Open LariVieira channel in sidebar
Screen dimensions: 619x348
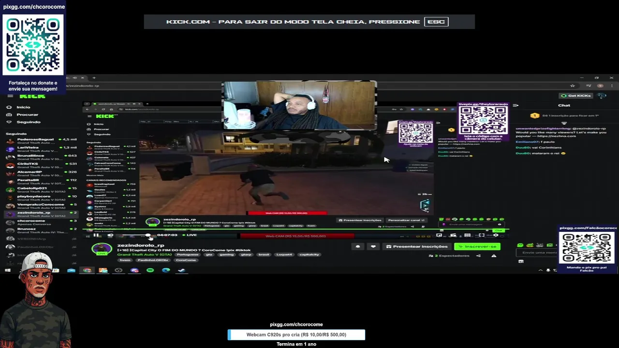41,149
